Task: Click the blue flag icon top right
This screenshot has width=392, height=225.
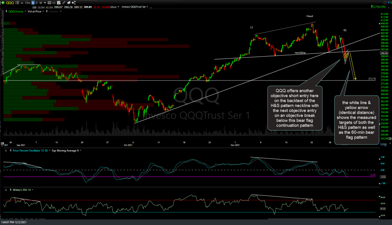Action: pos(388,2)
